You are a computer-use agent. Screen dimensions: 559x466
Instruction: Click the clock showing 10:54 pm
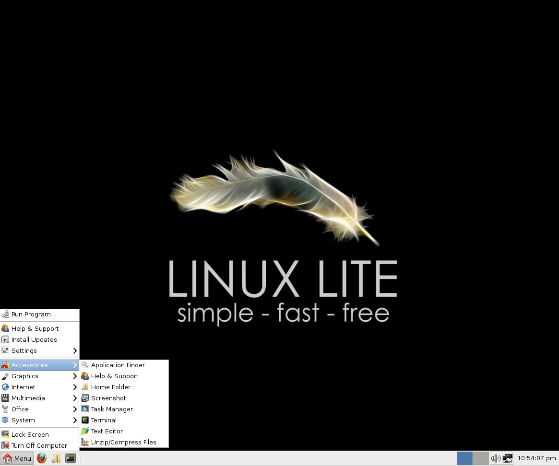pos(536,458)
